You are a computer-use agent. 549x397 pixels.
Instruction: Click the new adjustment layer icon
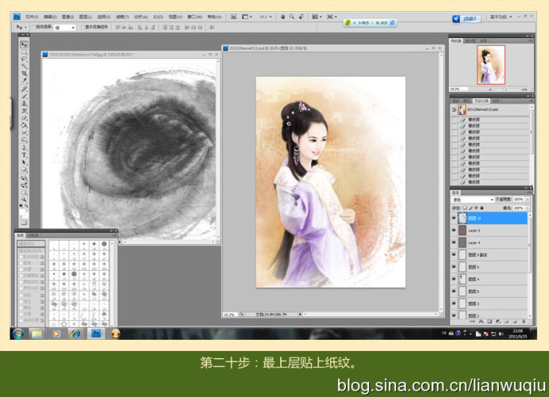pyautogui.click(x=498, y=321)
